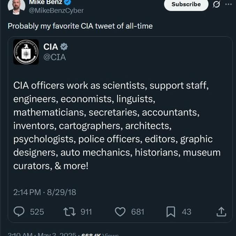236x236 pixels.
Task: View the 681 likes count
Action: (x=138, y=212)
